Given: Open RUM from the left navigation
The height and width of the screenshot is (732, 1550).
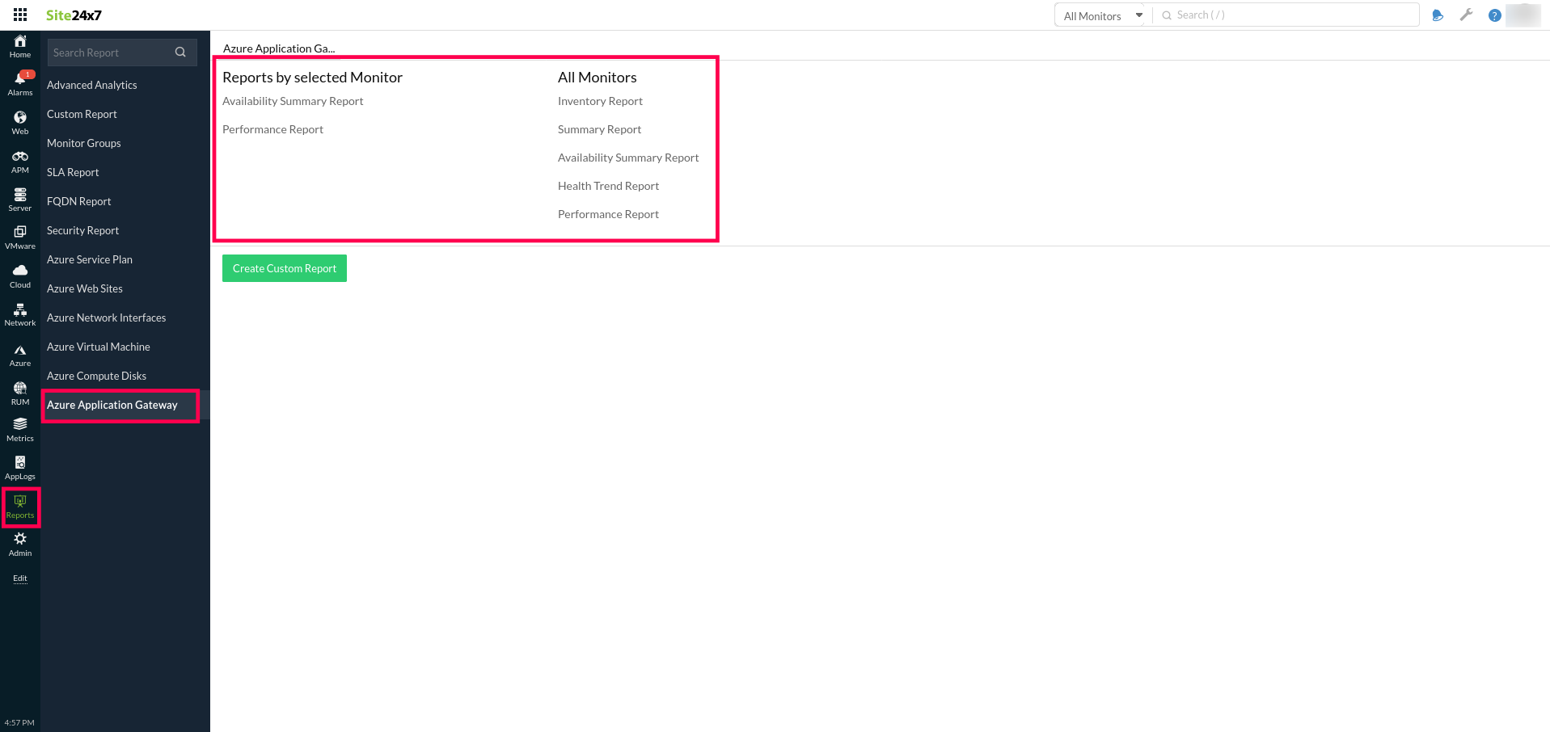Looking at the screenshot, I should coord(19,393).
